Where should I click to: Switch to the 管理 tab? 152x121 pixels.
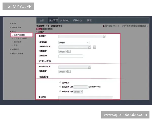coord(89,20)
